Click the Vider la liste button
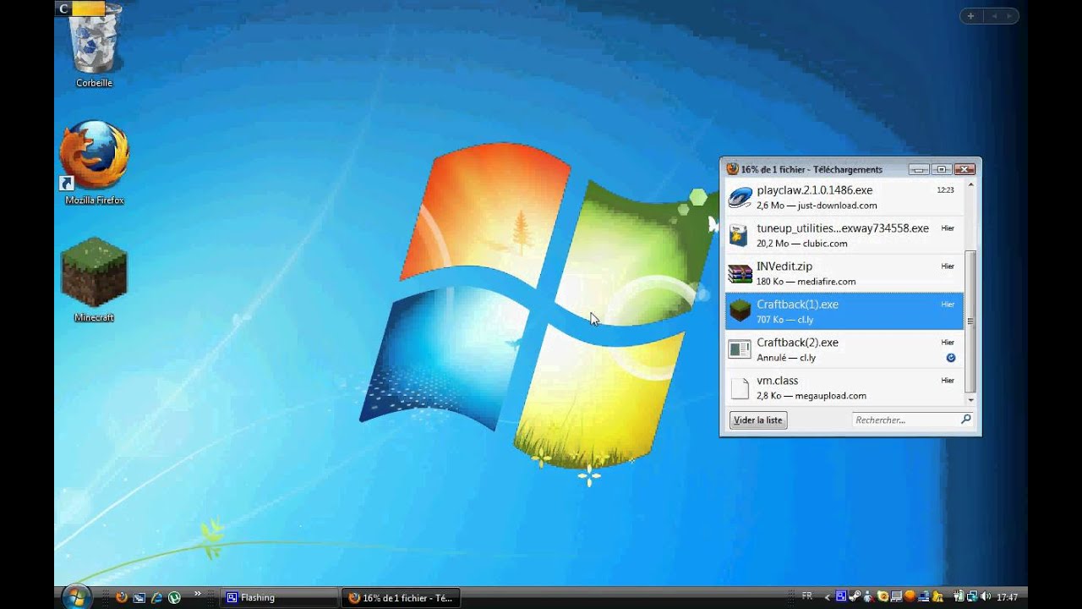1082x609 pixels. point(758,420)
